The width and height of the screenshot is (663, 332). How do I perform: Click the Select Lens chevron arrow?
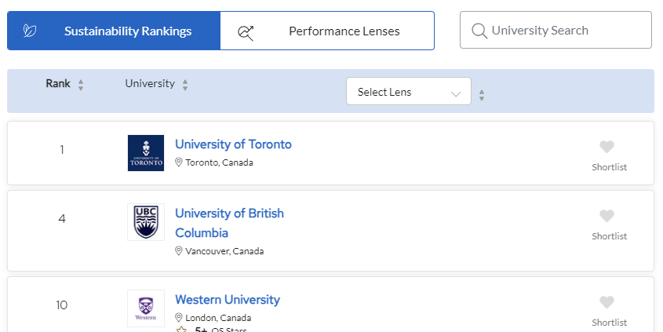point(456,94)
